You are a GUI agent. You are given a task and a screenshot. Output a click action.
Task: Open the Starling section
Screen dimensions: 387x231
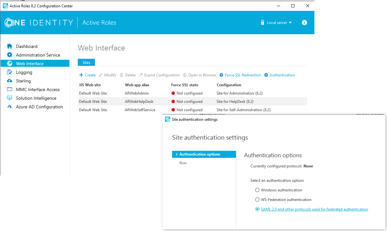(x=23, y=81)
